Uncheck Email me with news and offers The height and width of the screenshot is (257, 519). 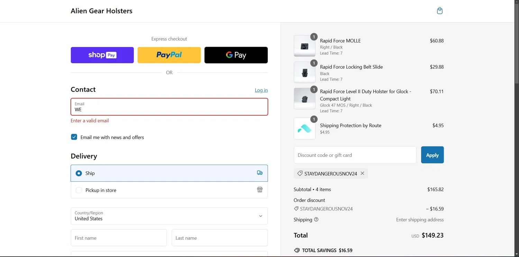point(74,137)
